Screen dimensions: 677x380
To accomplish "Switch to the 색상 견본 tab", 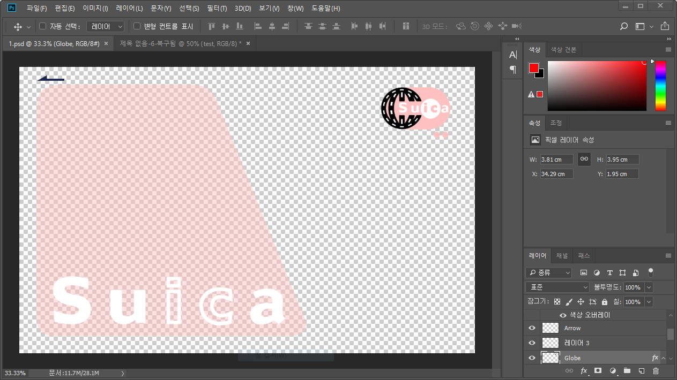I will click(563, 50).
